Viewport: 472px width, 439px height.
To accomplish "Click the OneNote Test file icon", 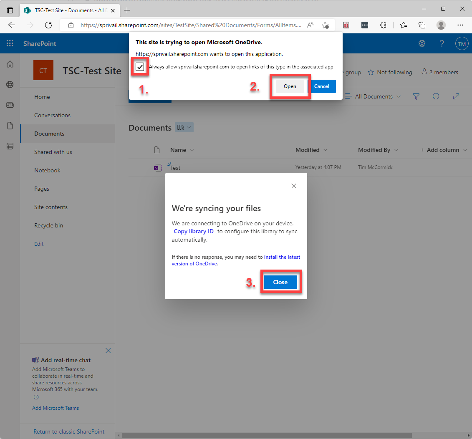I will (x=157, y=168).
